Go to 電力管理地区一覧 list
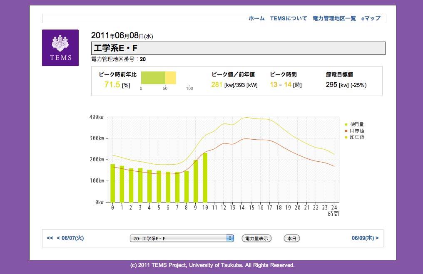The image size is (423, 274). tap(334, 18)
